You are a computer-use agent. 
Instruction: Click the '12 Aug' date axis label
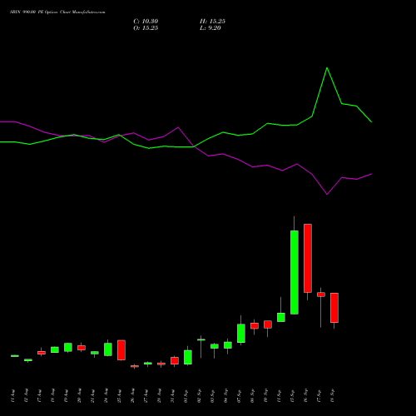pyautogui.click(x=26, y=396)
